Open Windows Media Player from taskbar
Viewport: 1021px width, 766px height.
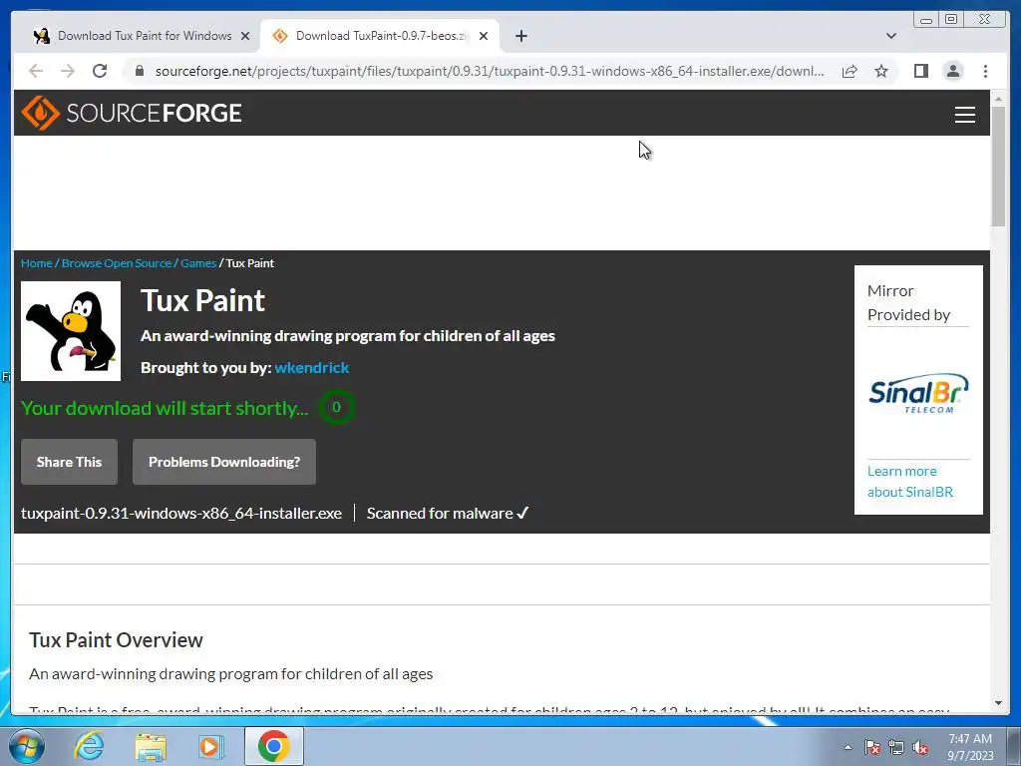tap(210, 746)
